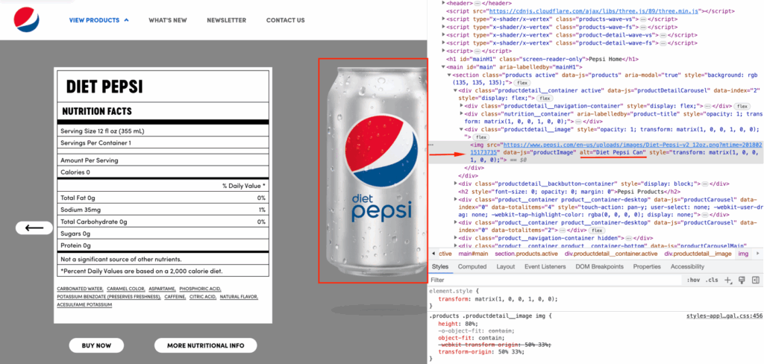Click the h1 'Pepsi Home' element row
The width and height of the screenshot is (764, 364).
[x=542, y=60]
